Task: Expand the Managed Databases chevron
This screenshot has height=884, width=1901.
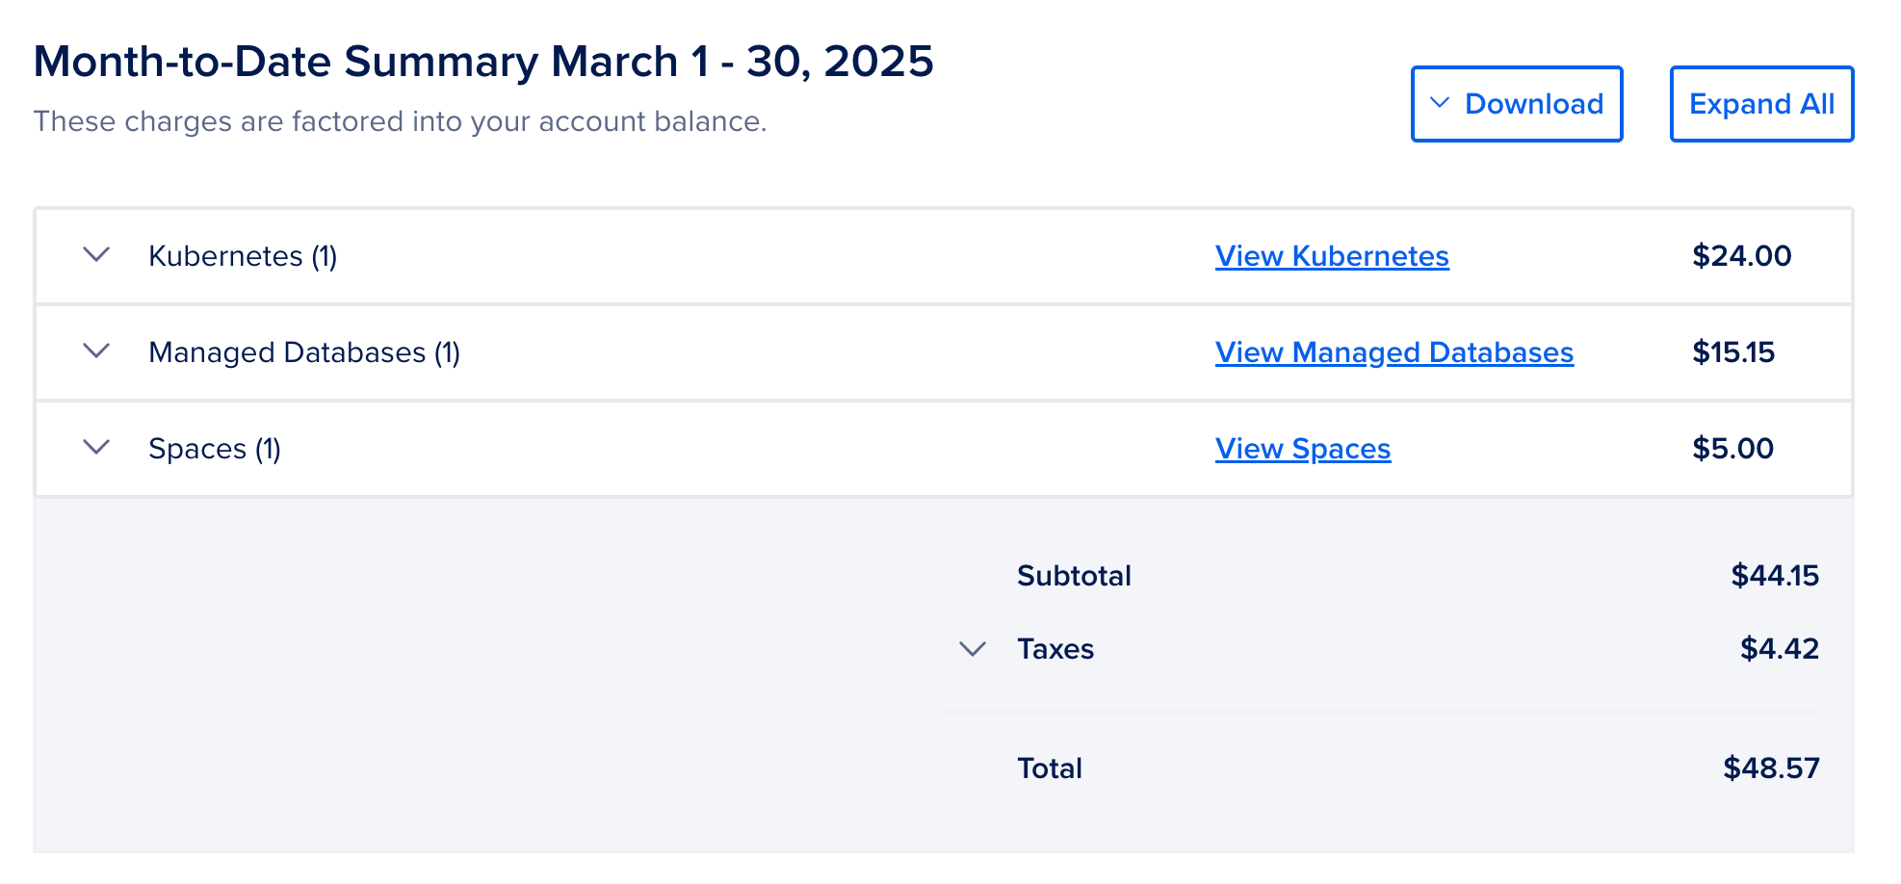Action: [96, 351]
